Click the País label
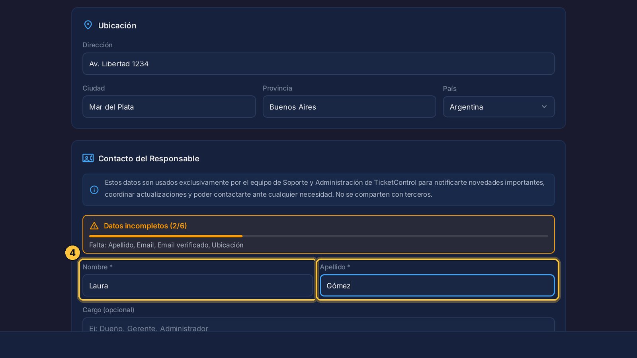 point(450,89)
